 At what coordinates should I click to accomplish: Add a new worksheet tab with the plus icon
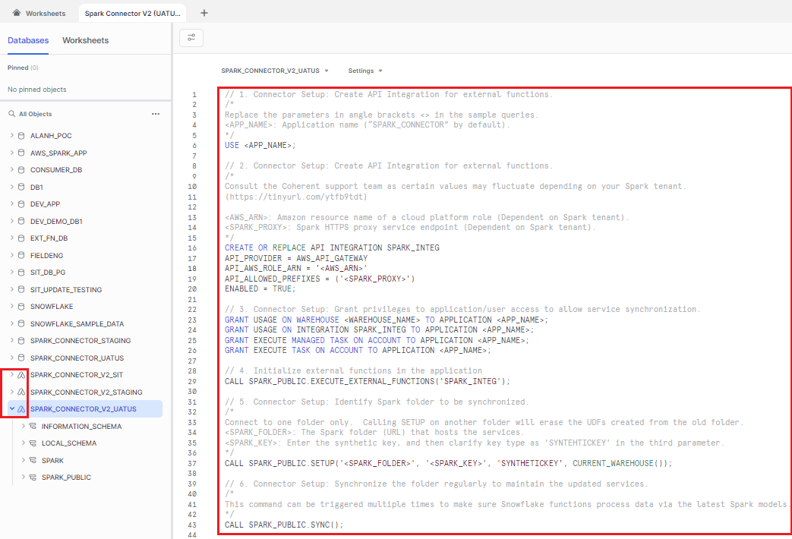(x=204, y=13)
